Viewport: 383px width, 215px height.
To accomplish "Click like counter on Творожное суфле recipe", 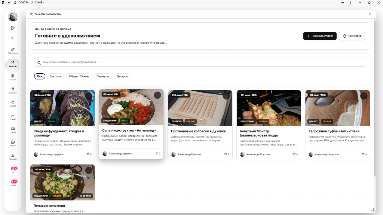I will click(x=364, y=154).
